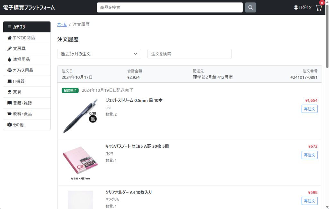Choose オフィス用品 printer icon category
The image size is (329, 209).
coord(10,71)
